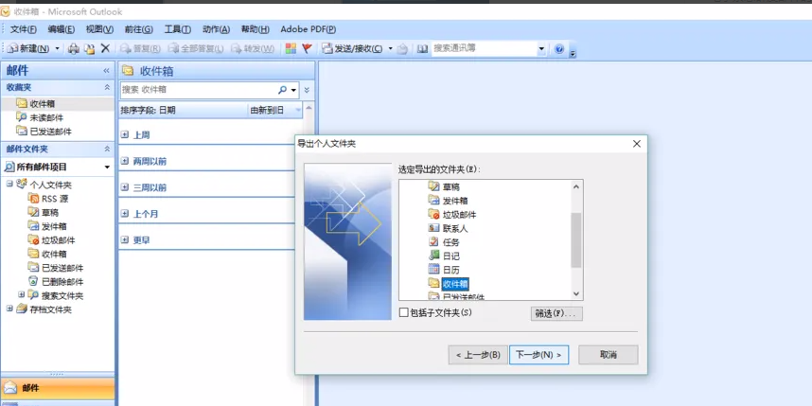Expand the 更早 message group
The height and width of the screenshot is (406, 812).
coord(124,239)
